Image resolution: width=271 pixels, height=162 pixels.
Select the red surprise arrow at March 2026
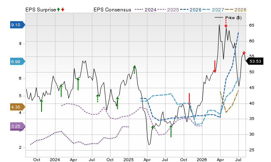[x=215, y=66]
